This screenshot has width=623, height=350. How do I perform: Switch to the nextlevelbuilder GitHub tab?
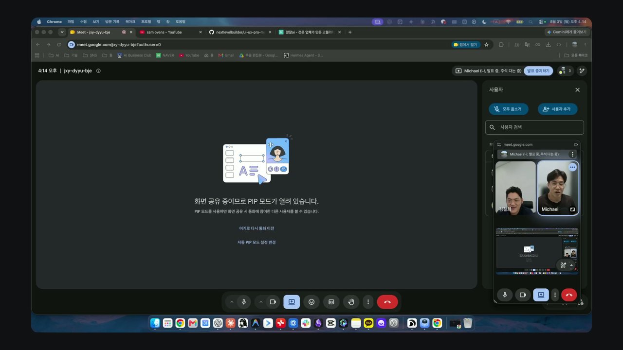click(x=239, y=32)
